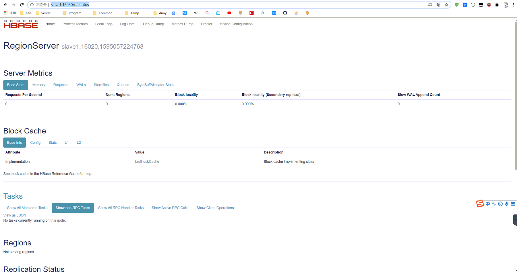Switch to ByteBuffAllocator Stats tab
517x272 pixels.
coord(155,85)
